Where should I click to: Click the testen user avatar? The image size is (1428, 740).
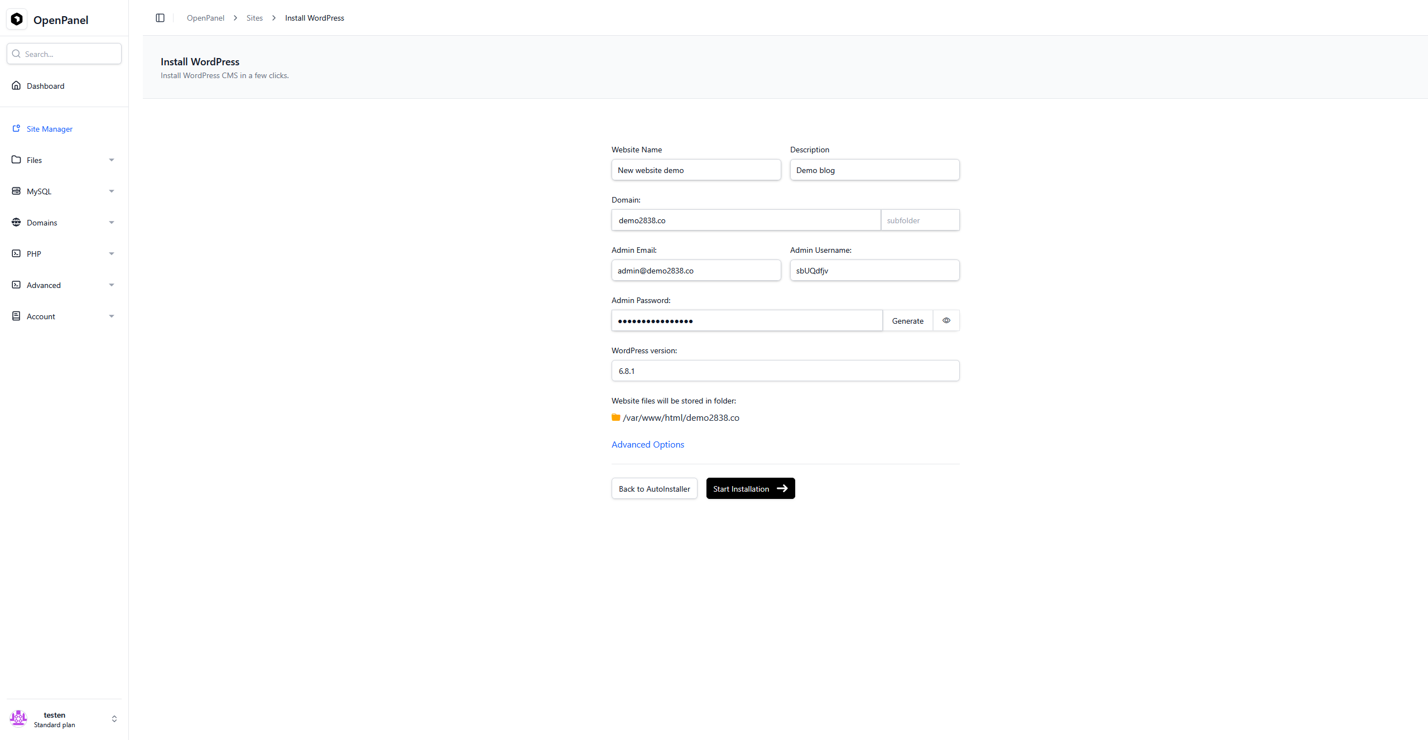click(18, 719)
